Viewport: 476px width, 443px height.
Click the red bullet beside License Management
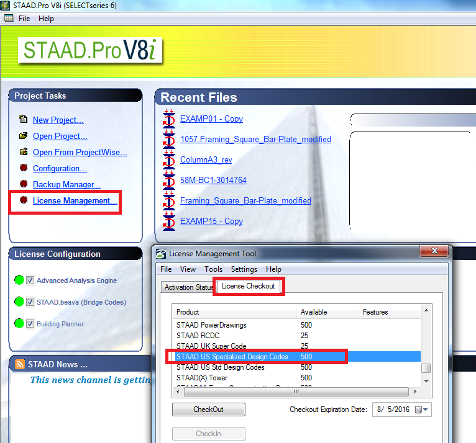pyautogui.click(x=24, y=200)
